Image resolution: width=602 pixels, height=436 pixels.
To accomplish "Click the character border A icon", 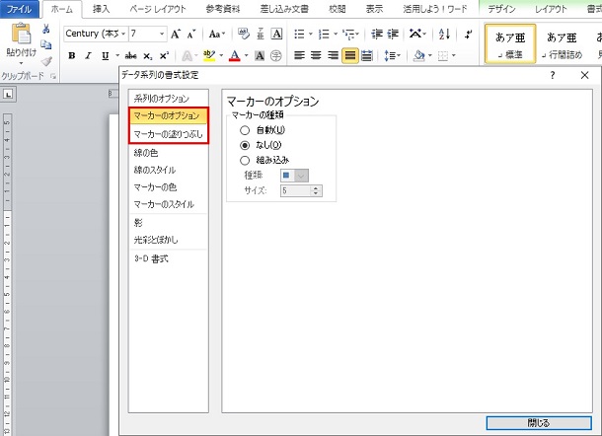I will tap(276, 34).
